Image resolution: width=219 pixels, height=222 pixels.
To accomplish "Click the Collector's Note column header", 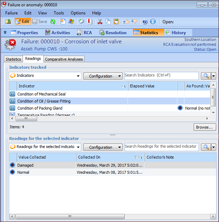I will point(180,157).
